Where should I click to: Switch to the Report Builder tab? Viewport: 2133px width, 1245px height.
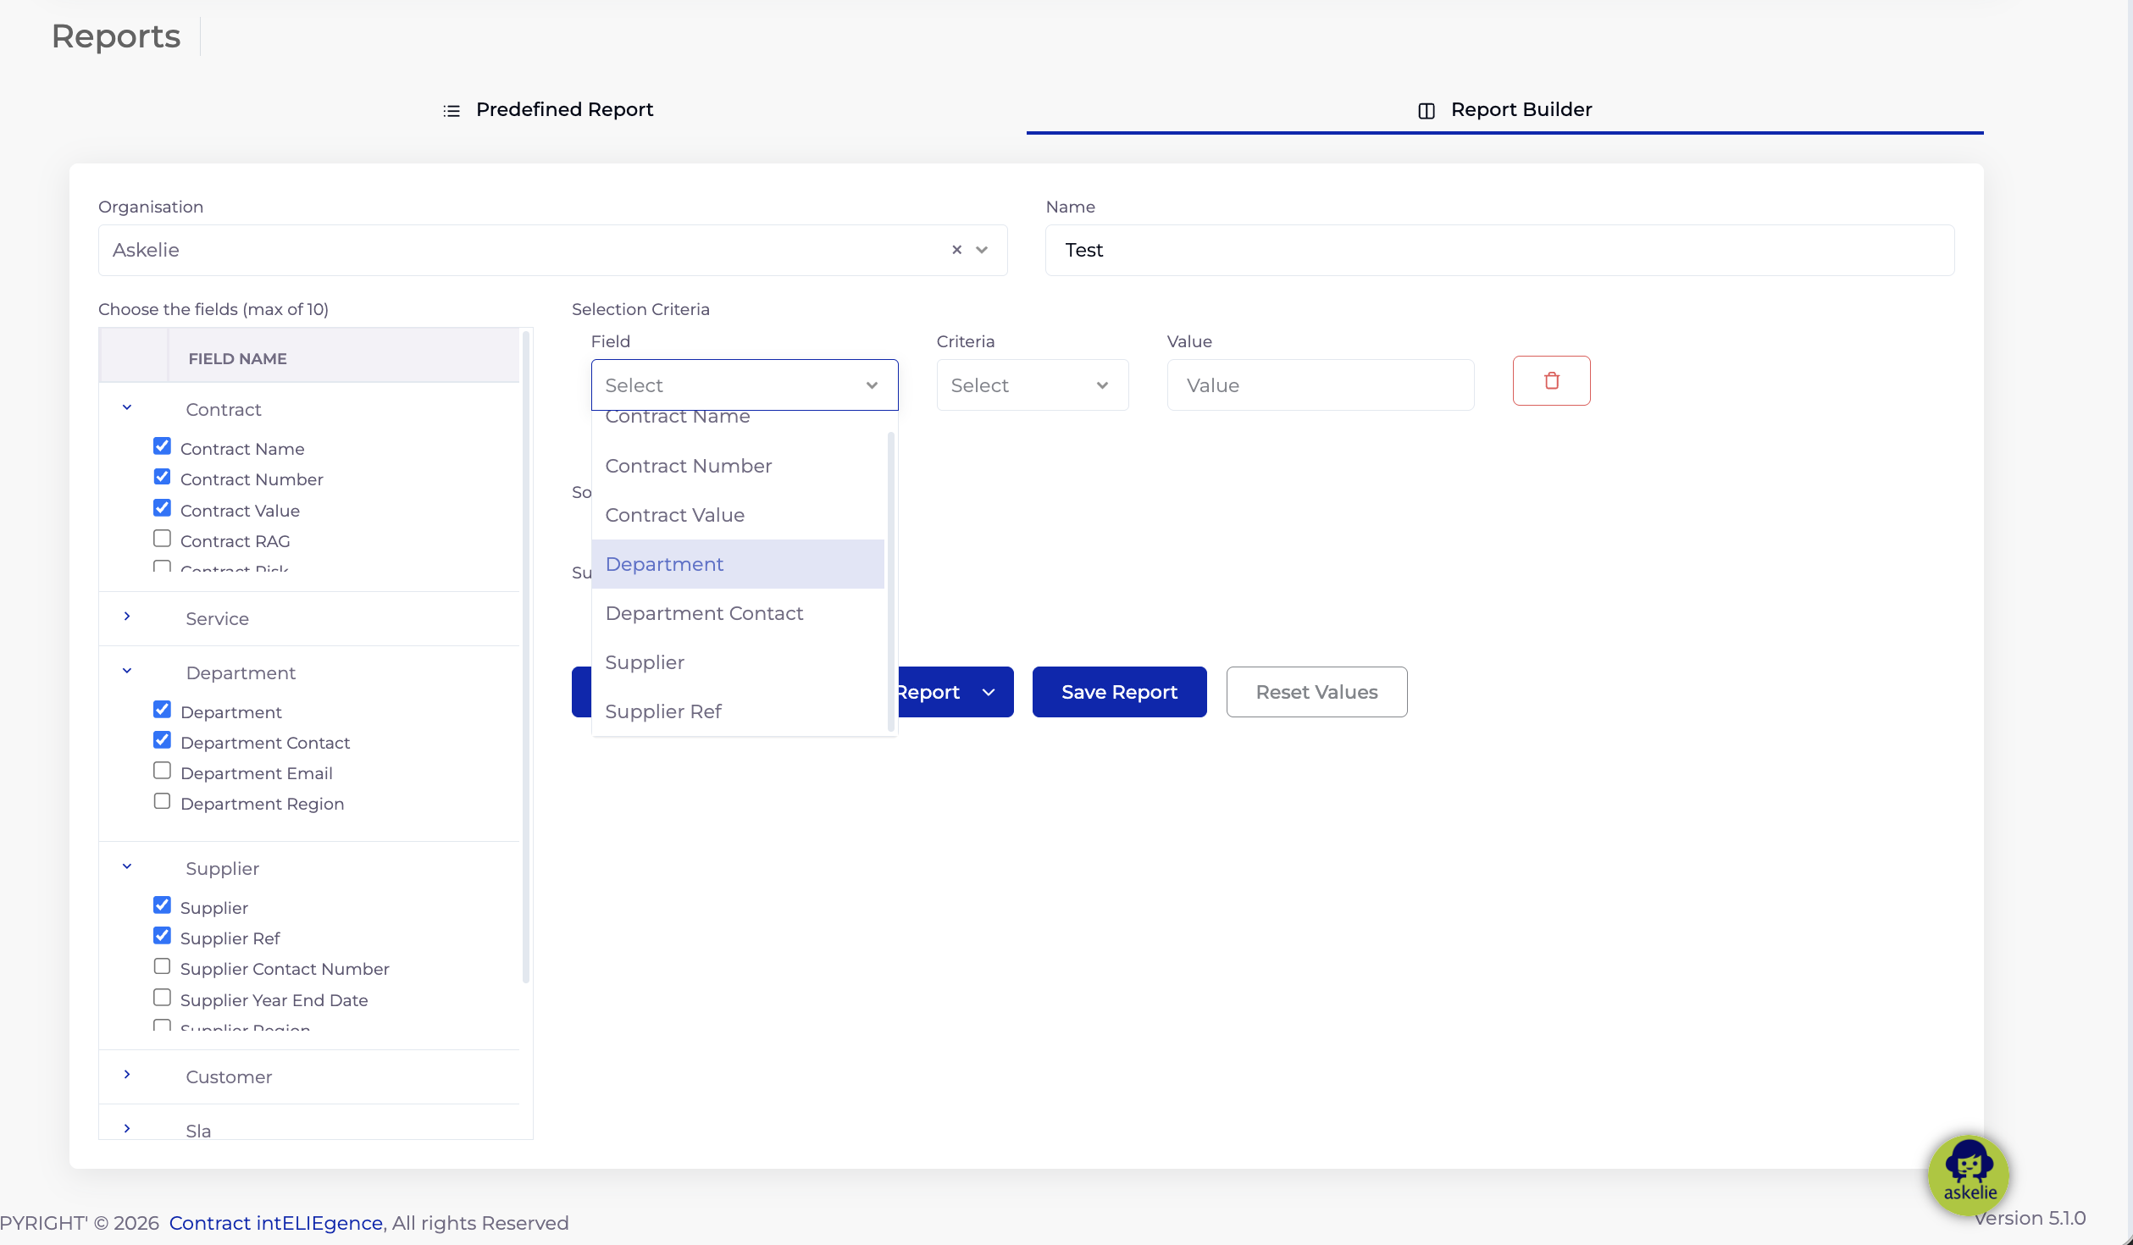tap(1504, 110)
